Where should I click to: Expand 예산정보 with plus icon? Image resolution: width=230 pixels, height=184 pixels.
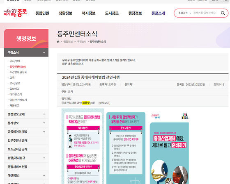tap(44, 175)
